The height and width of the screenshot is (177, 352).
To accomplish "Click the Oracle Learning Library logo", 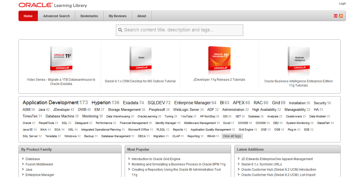I will click(53, 5).
